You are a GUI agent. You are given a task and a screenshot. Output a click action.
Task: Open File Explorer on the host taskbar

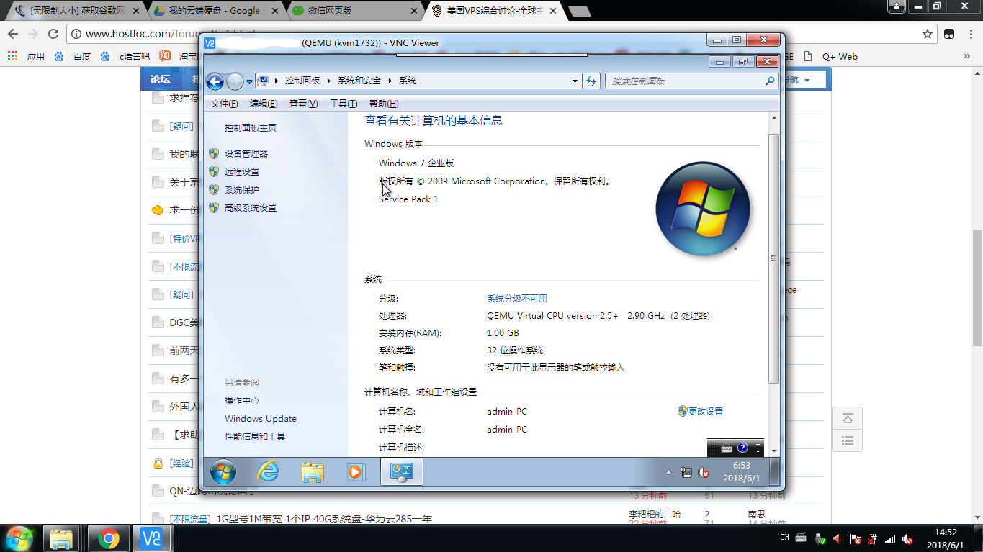tap(62, 538)
